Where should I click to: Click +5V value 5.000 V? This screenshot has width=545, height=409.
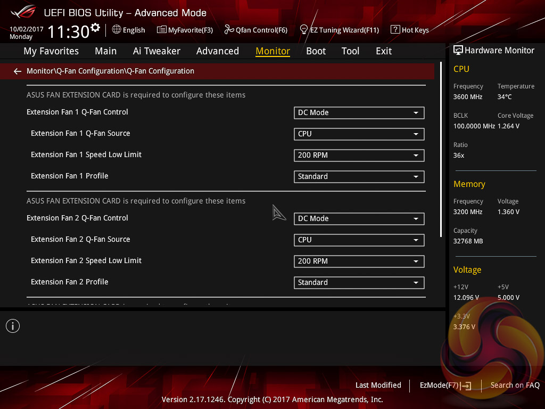coord(508,297)
